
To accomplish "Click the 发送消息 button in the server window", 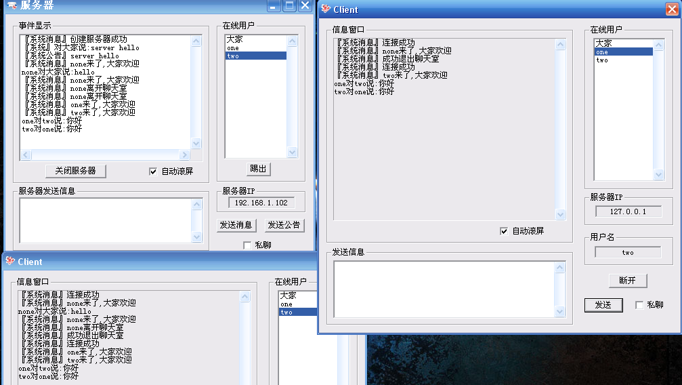I will [236, 225].
